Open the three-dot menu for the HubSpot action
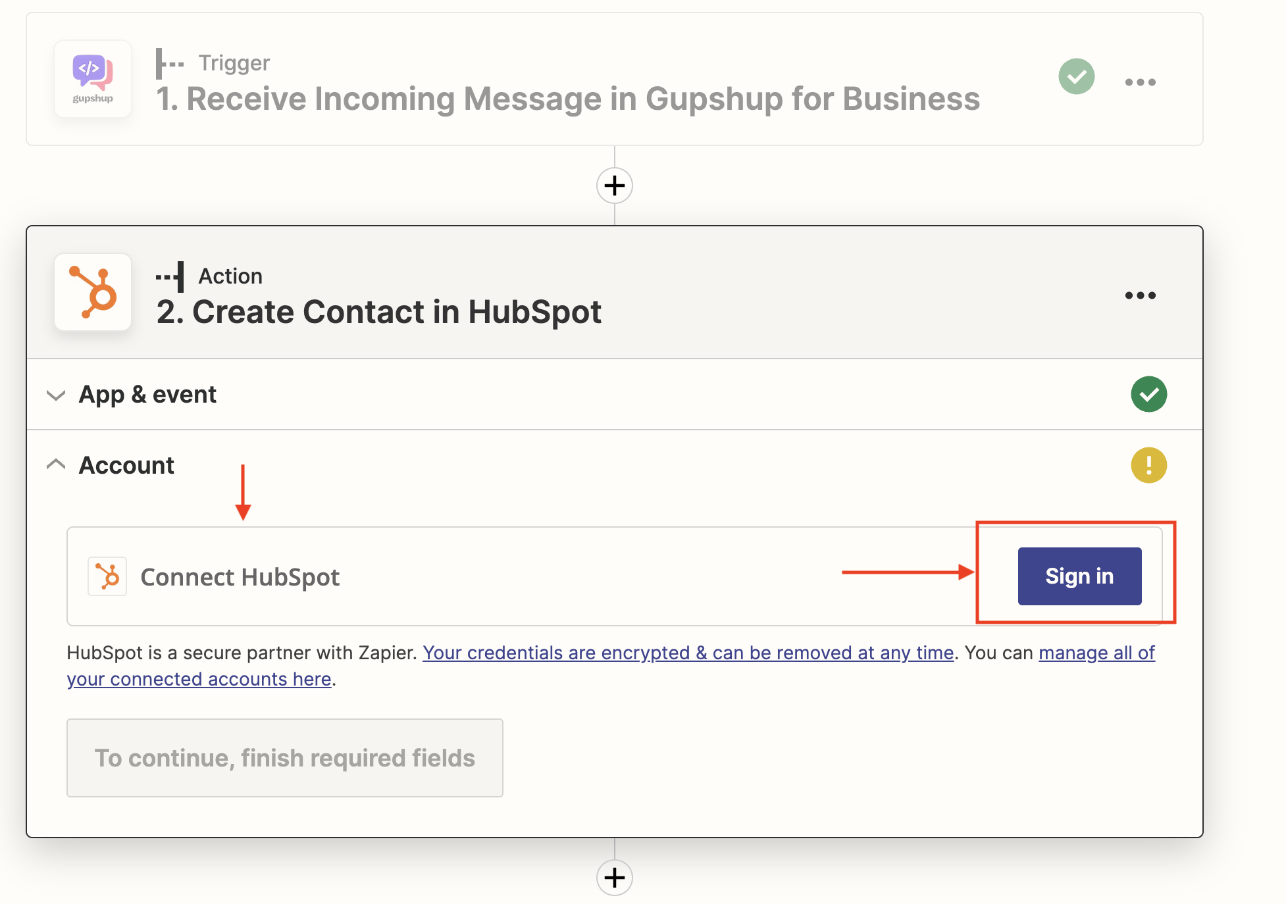Screen dimensions: 1286x904 pos(1140,295)
